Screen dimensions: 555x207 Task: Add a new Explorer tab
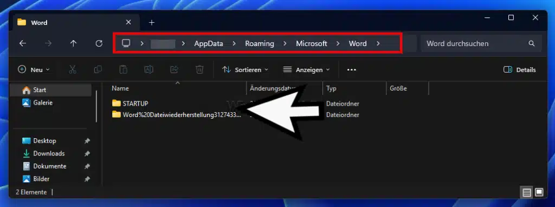(x=152, y=23)
